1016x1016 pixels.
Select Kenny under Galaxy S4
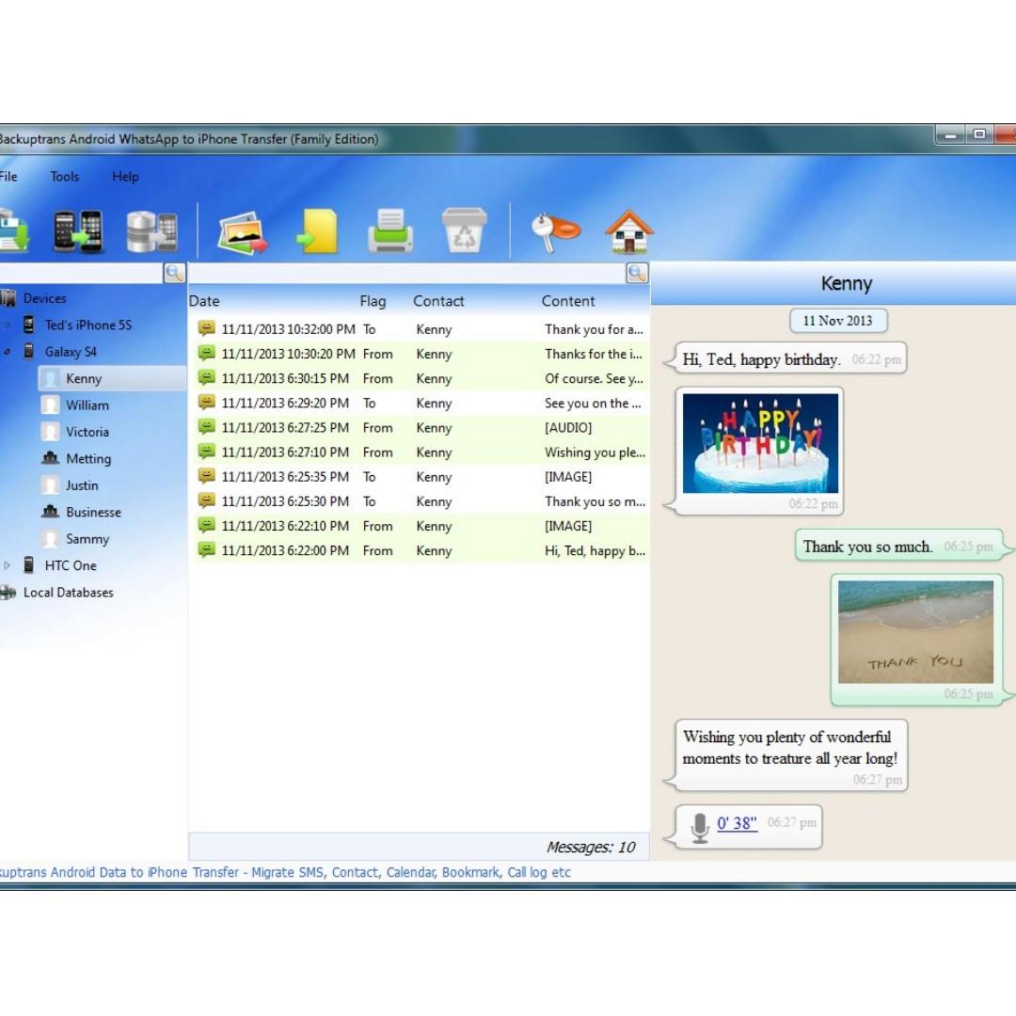[x=84, y=378]
